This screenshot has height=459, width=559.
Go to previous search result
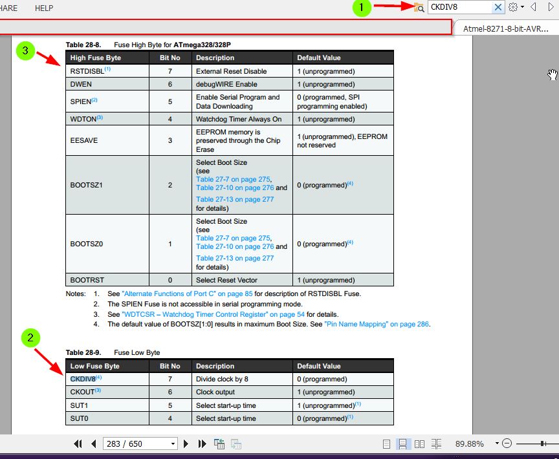(x=534, y=7)
